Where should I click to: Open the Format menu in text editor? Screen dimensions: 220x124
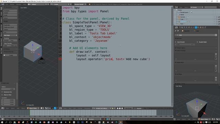(x=80, y=108)
